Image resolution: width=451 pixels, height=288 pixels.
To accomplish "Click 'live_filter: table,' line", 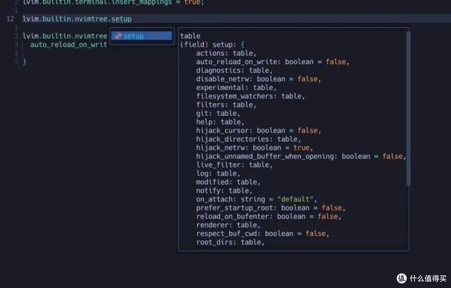I will coord(234,165).
